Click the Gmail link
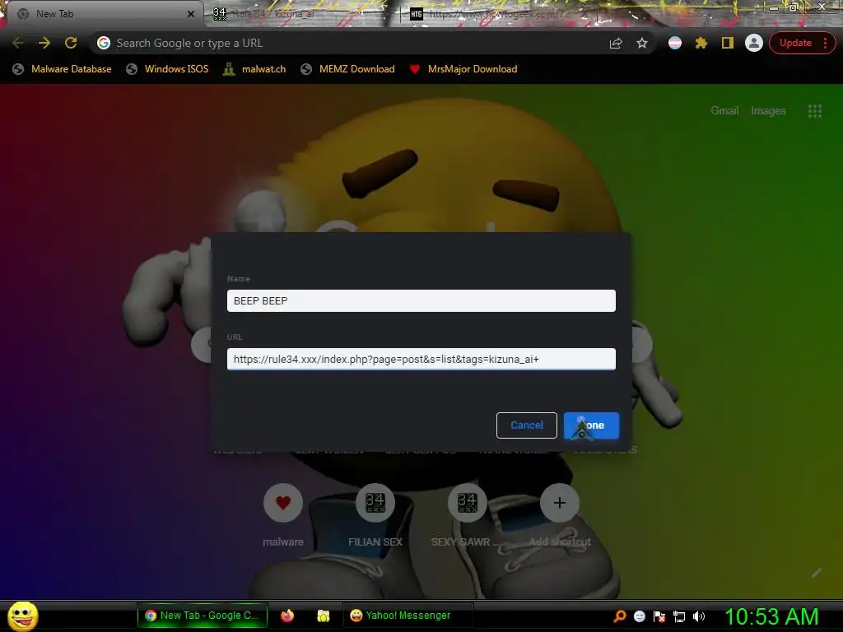The image size is (843, 632). 724,111
